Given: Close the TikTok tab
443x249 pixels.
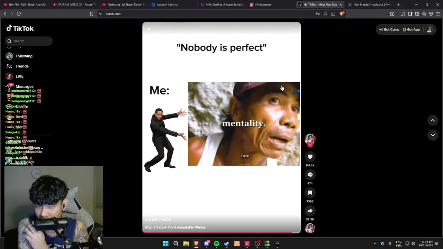Looking at the screenshot, I should coord(341,4).
